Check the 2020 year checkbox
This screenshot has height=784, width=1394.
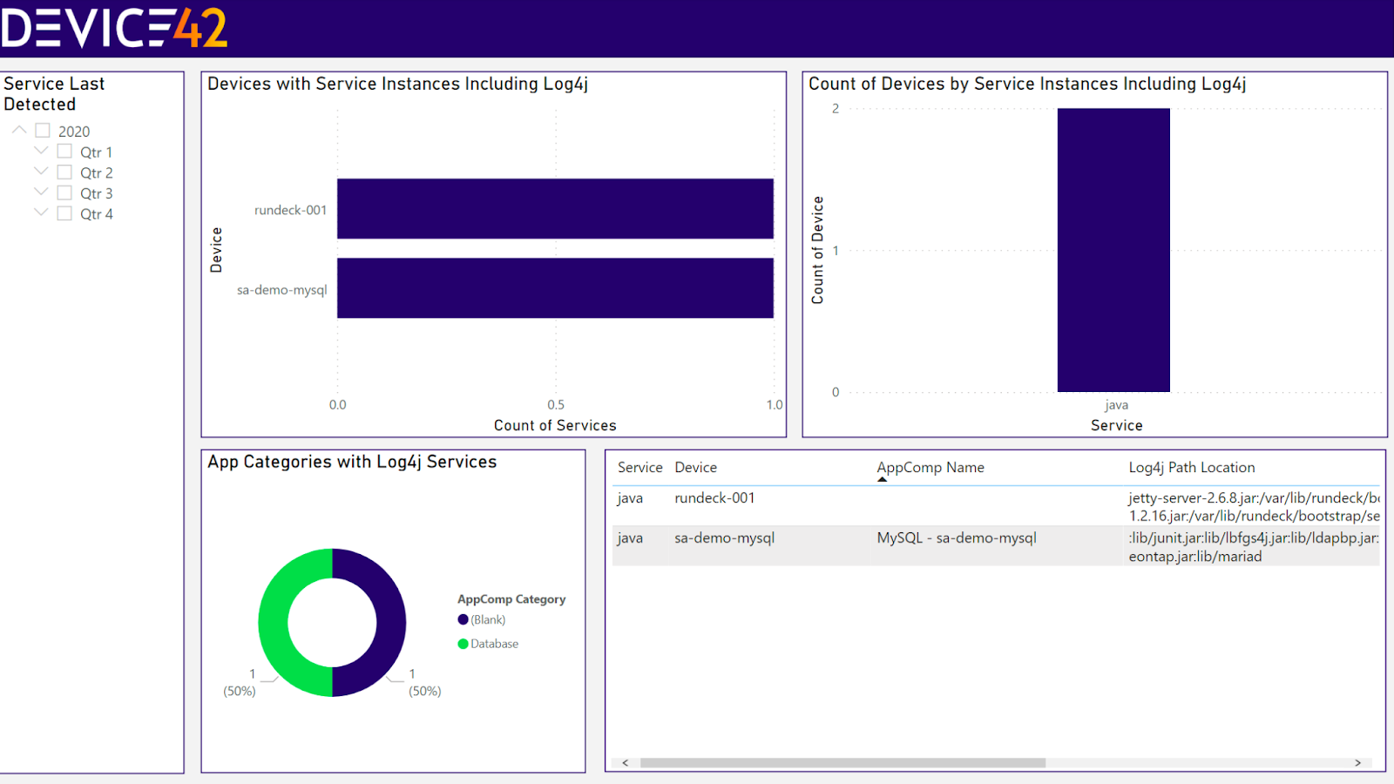point(43,131)
